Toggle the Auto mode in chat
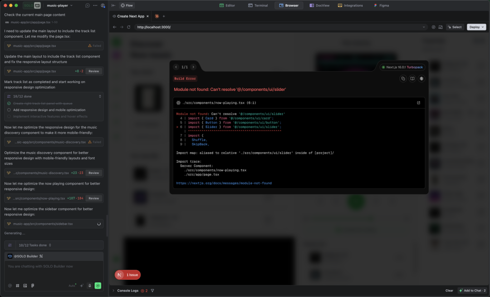Viewport: 490px width, 297px height. (72, 286)
